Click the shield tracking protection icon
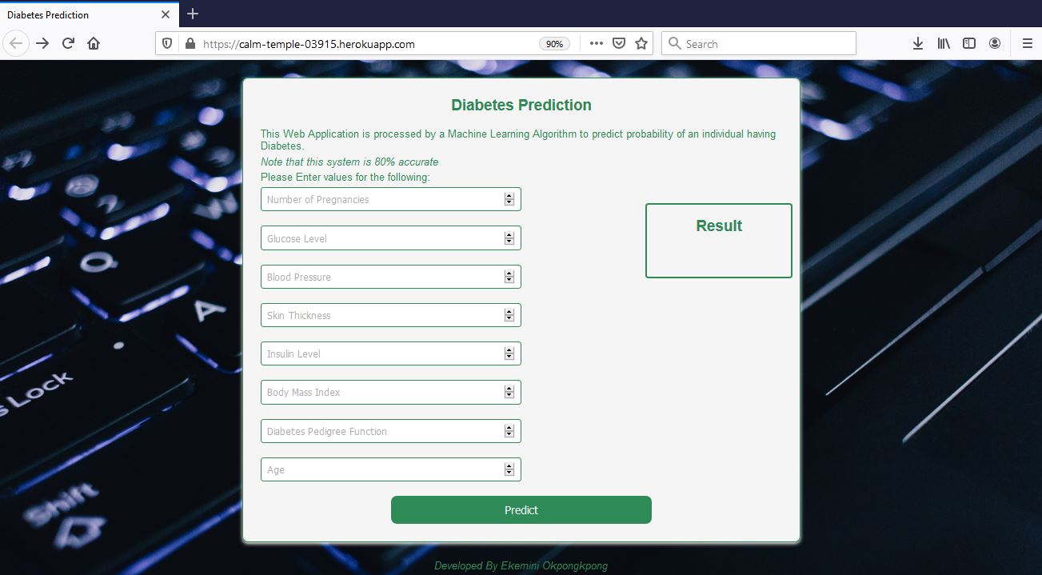Image resolution: width=1042 pixels, height=575 pixels. tap(166, 43)
